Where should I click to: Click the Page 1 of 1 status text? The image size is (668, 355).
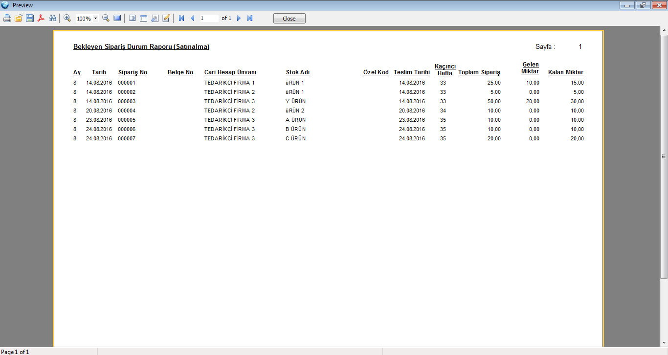click(x=15, y=352)
